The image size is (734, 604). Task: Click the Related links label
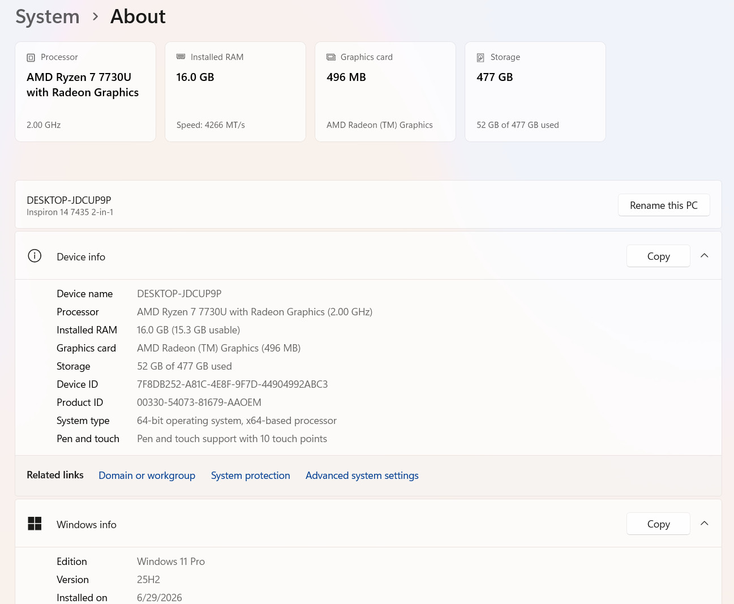(55, 475)
